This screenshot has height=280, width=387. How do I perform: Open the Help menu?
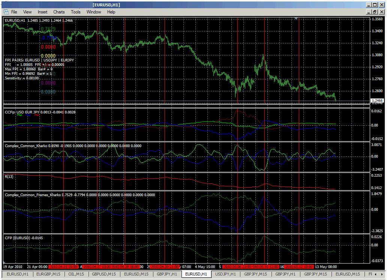[111, 12]
